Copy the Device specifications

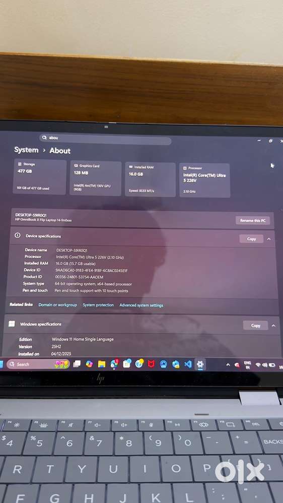[251, 239]
